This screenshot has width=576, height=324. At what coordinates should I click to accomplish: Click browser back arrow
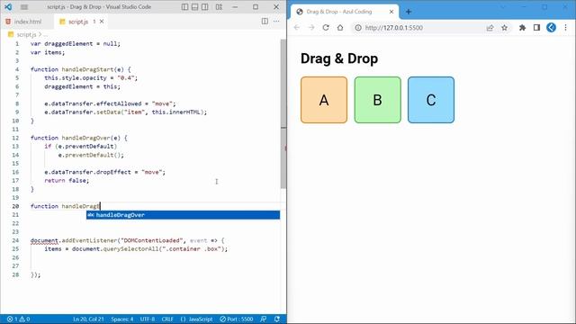click(x=297, y=28)
